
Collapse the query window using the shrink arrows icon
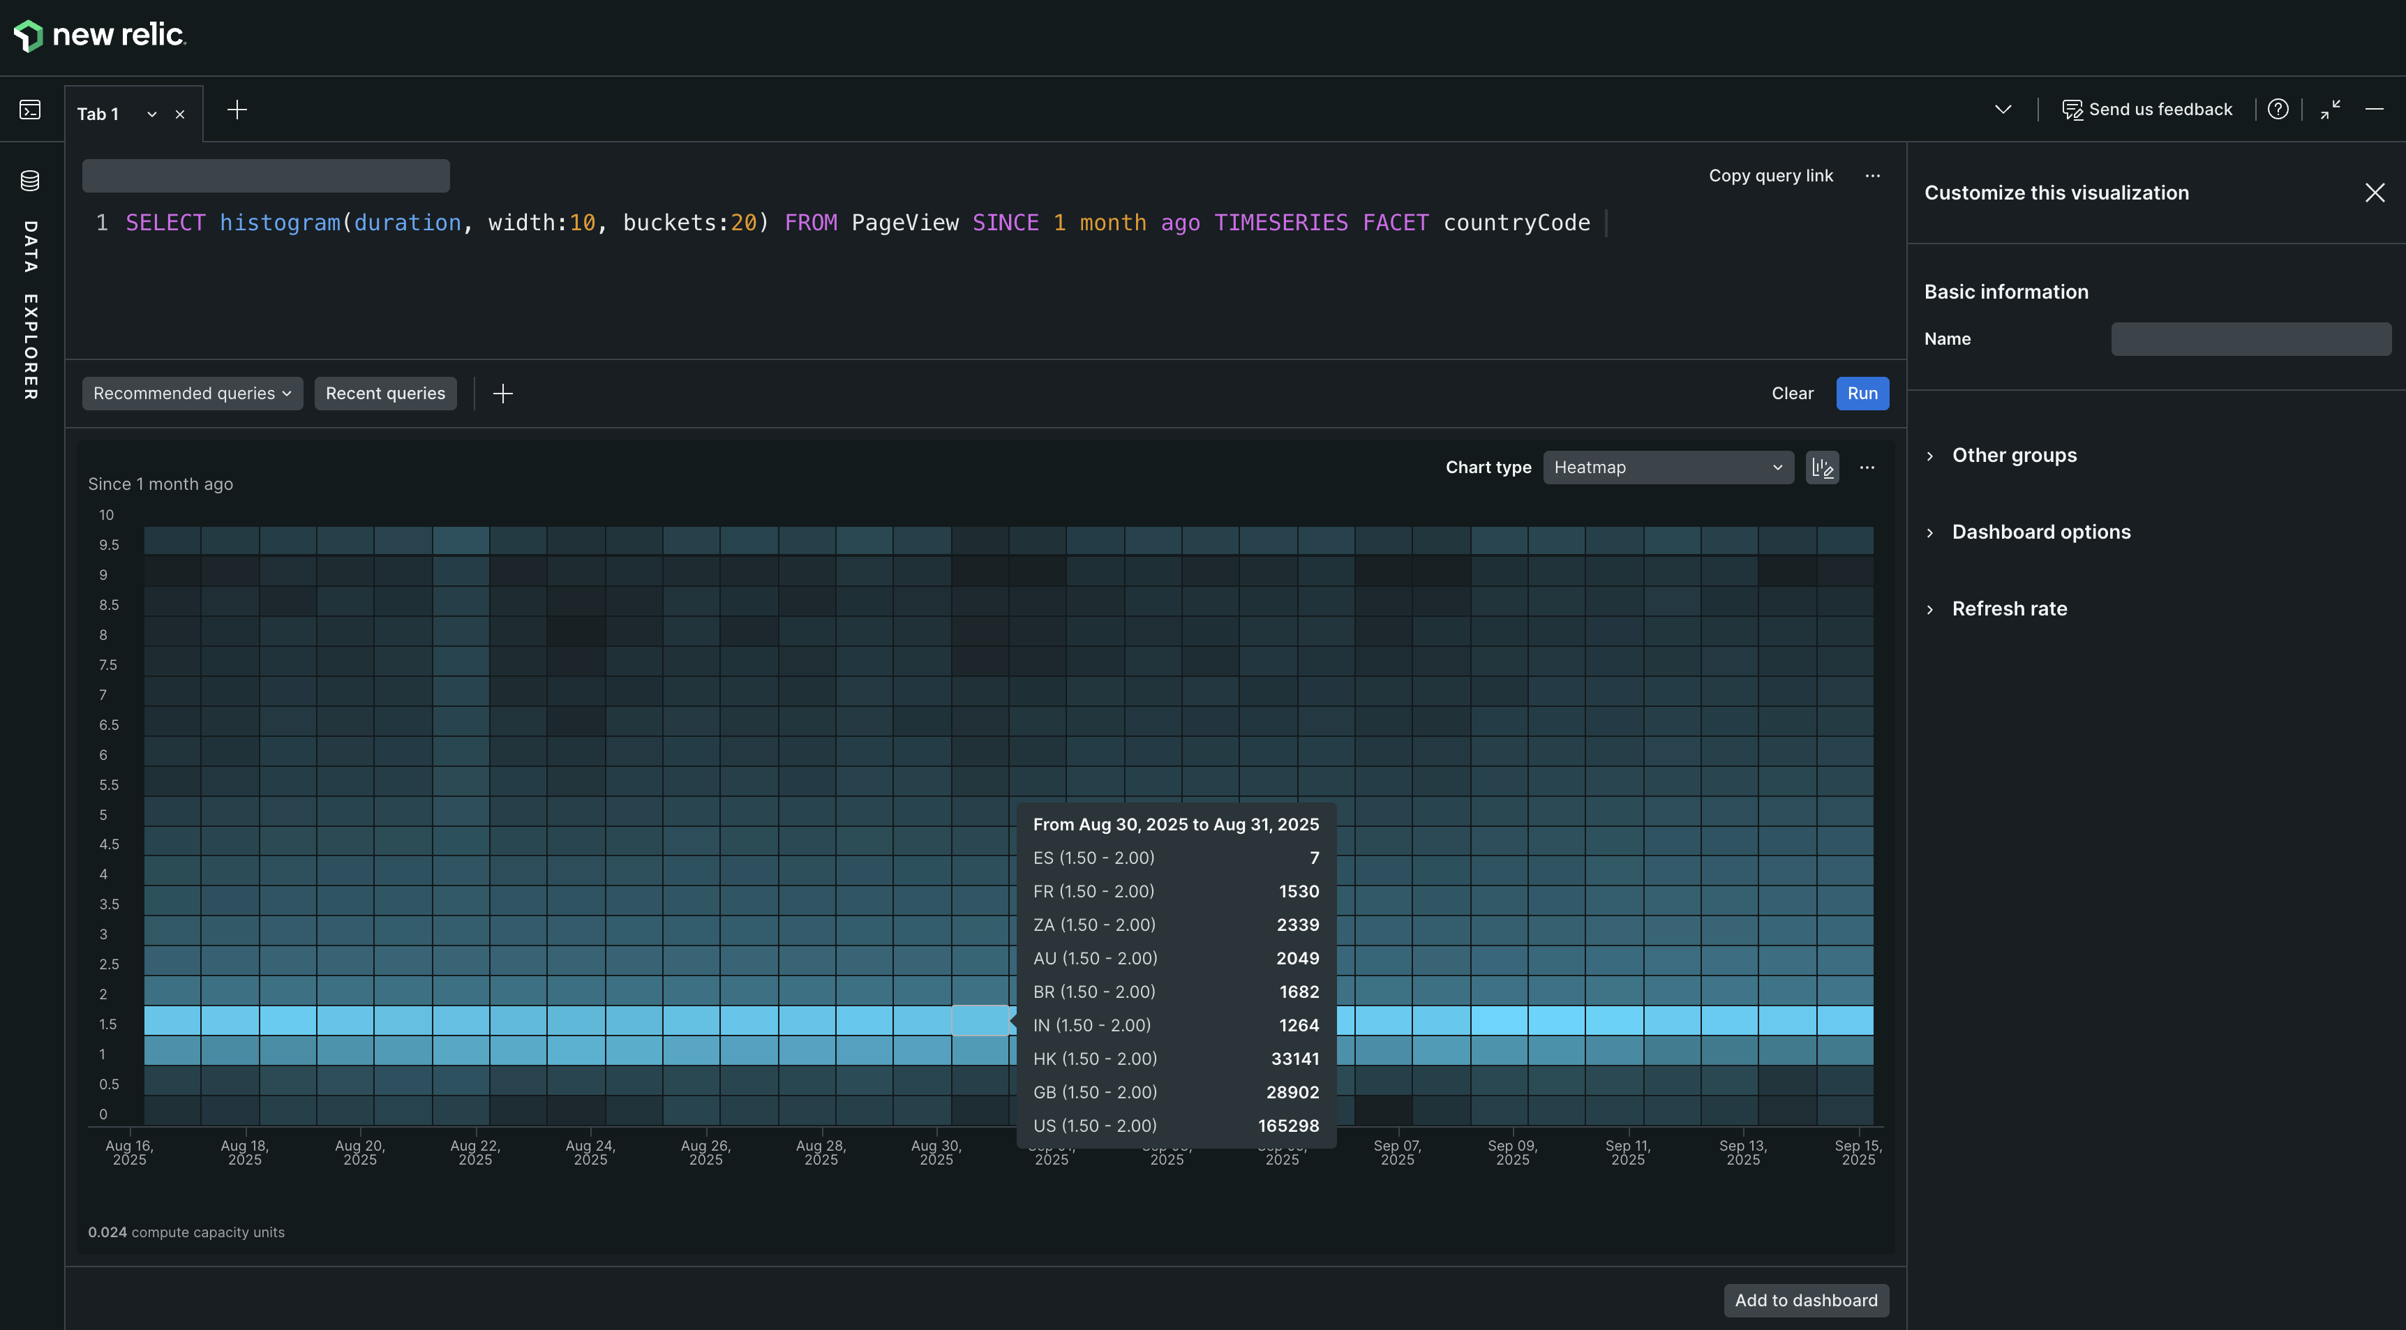click(x=2329, y=110)
